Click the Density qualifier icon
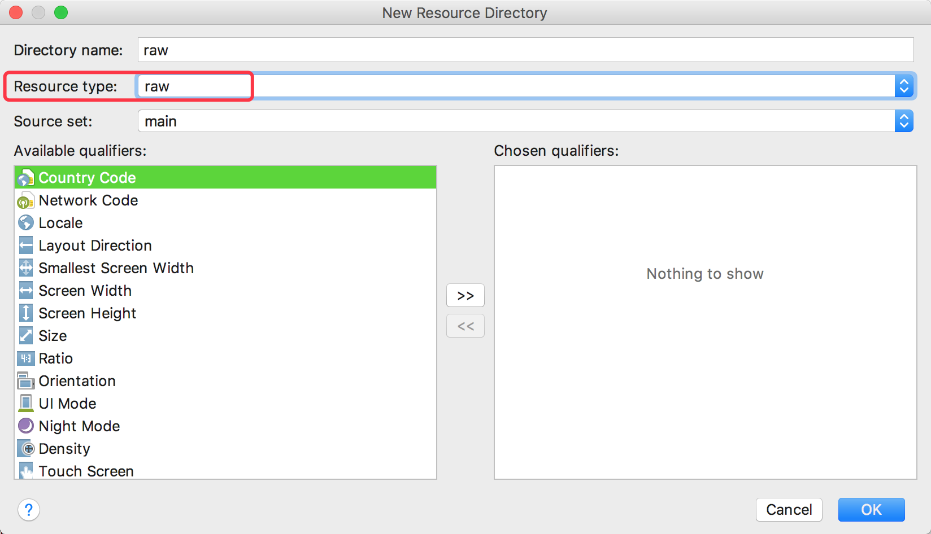The width and height of the screenshot is (931, 534). click(x=25, y=449)
